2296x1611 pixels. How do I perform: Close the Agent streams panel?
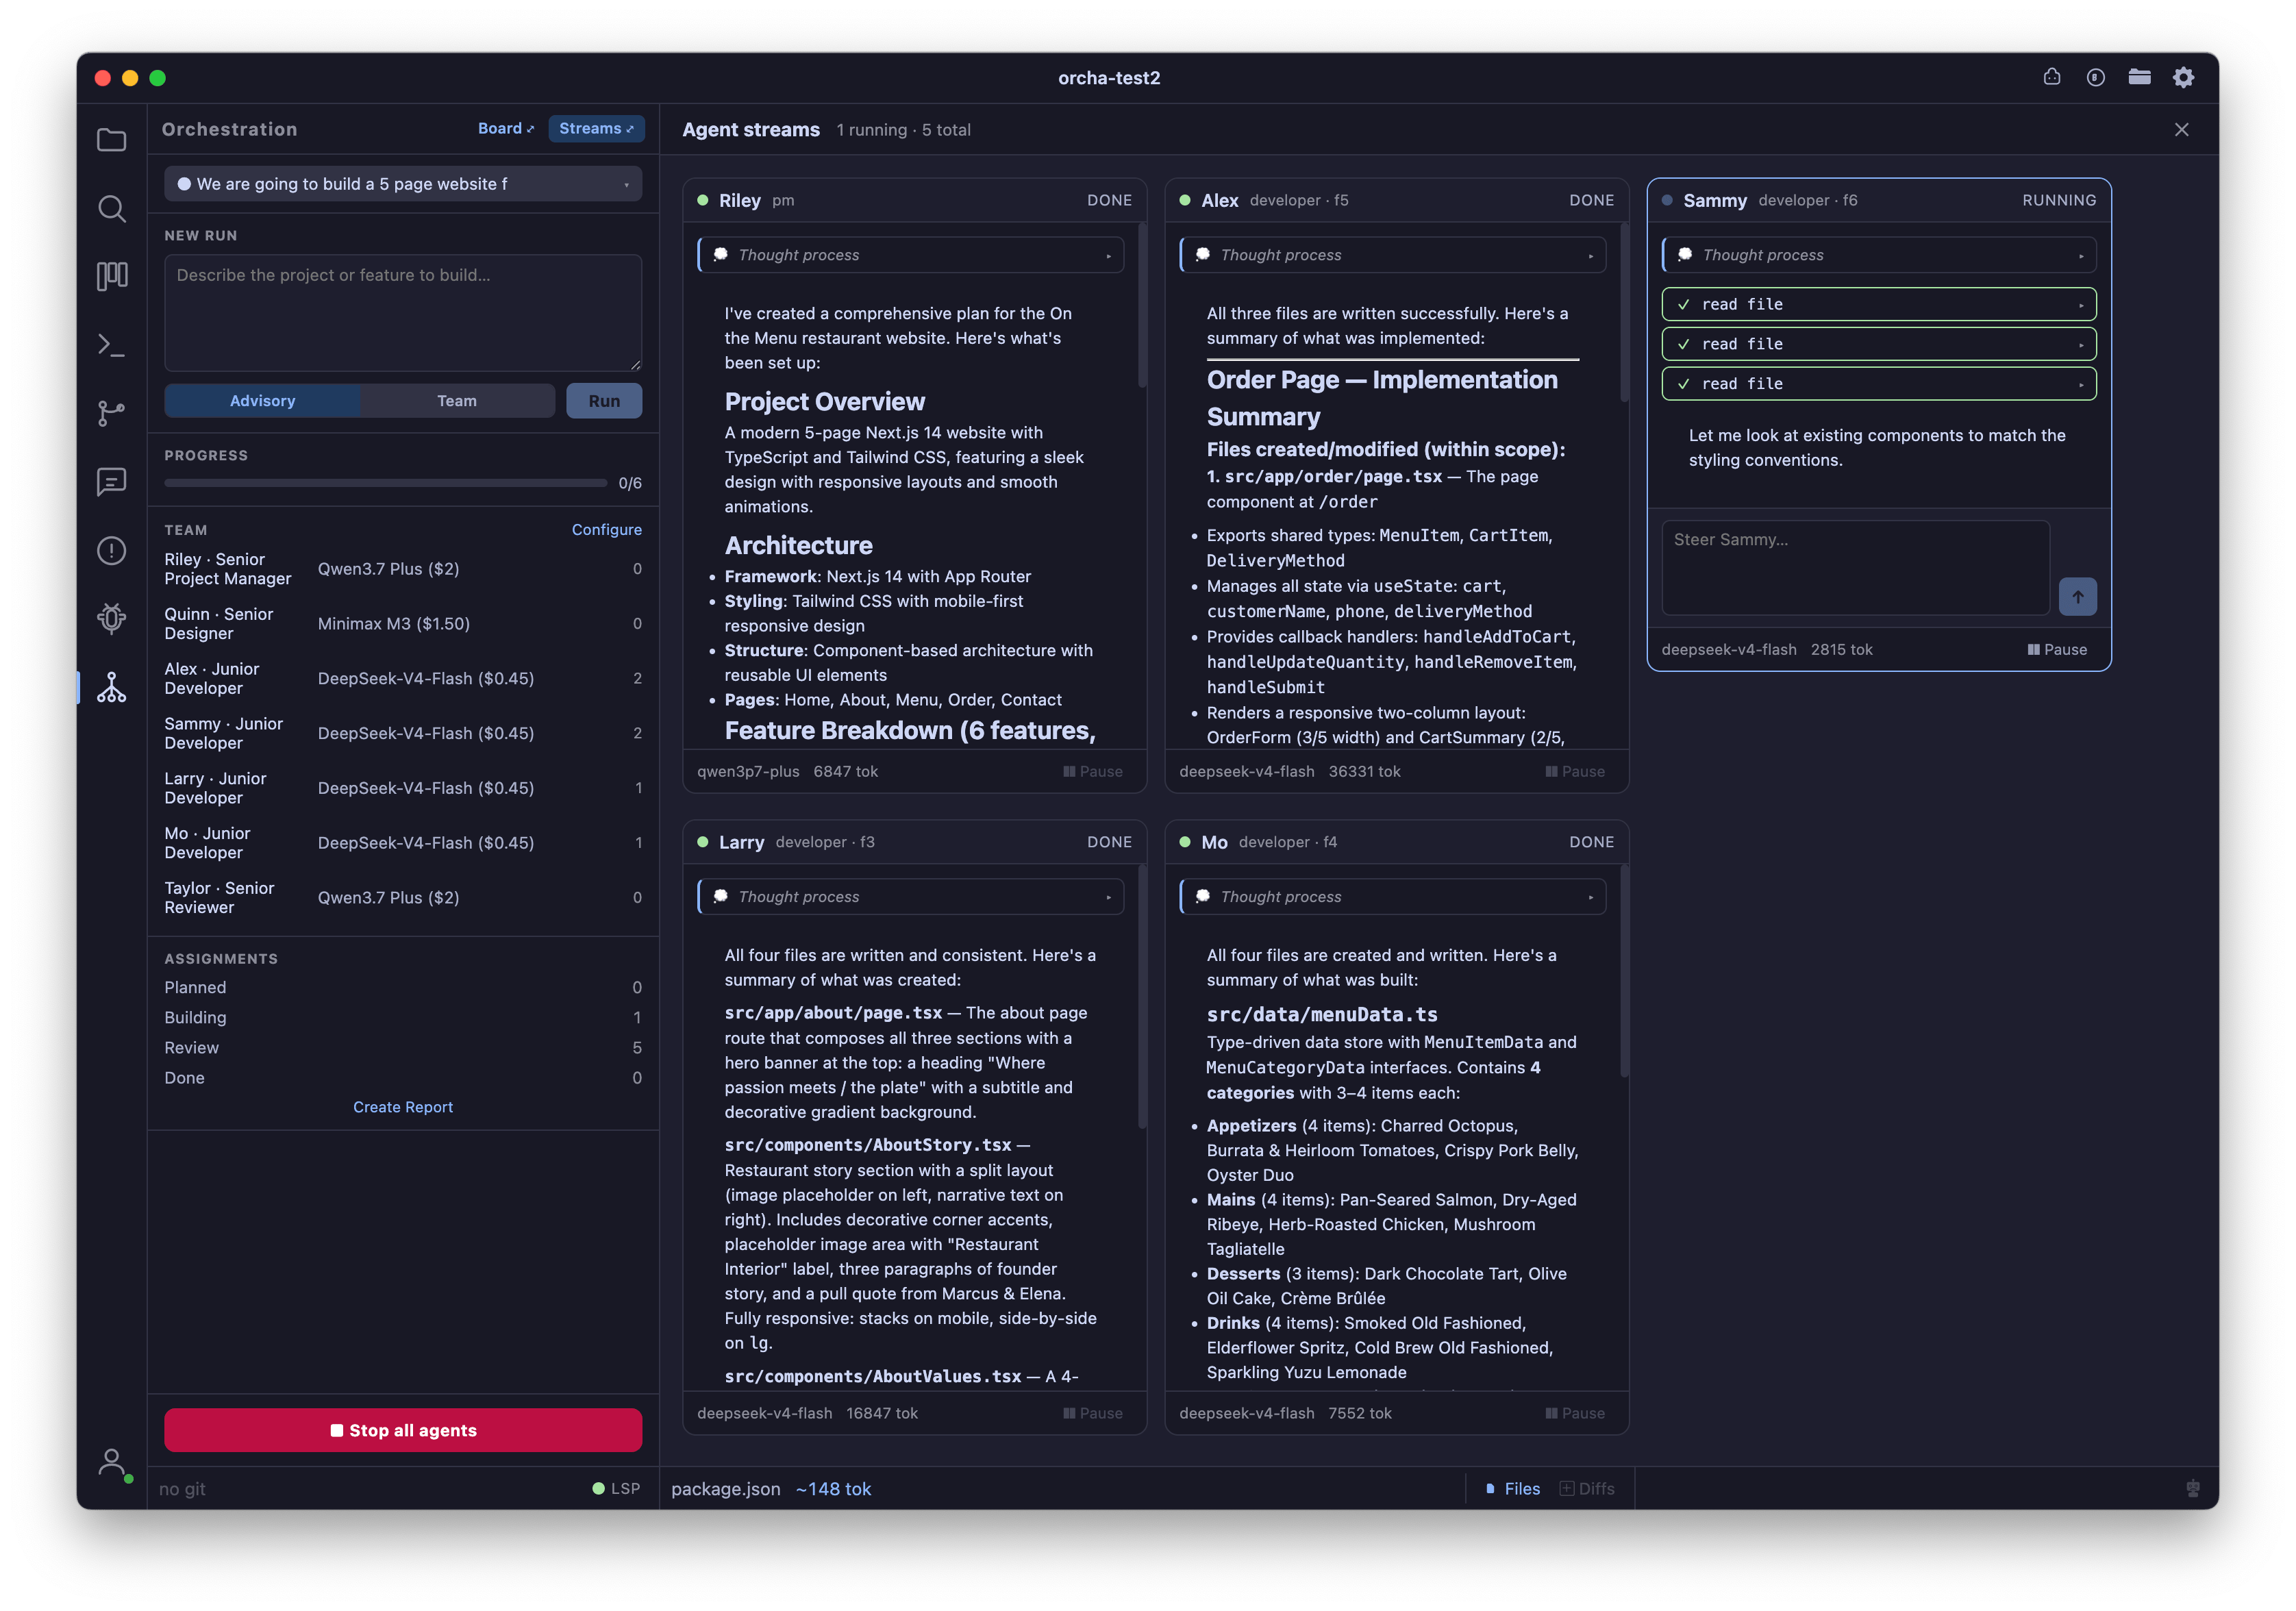tap(2181, 129)
